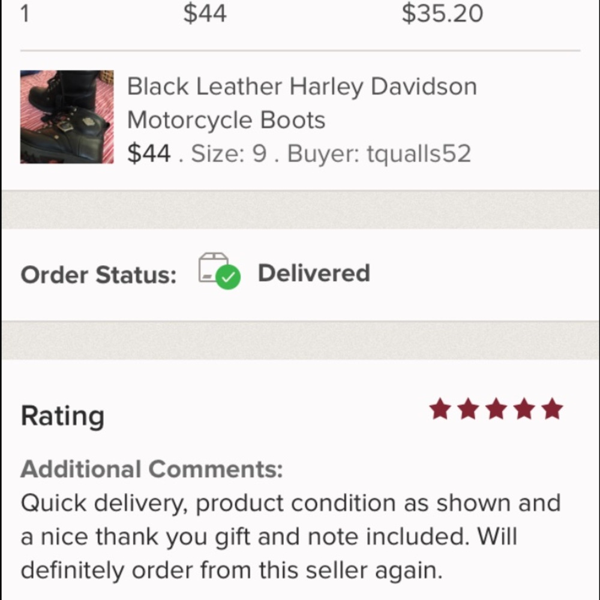Select the Delivered status text
The image size is (600, 600).
tap(314, 273)
